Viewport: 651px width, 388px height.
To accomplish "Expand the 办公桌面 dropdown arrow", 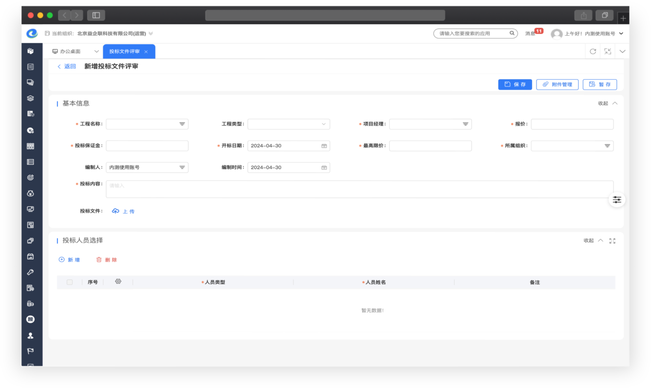I will [97, 51].
